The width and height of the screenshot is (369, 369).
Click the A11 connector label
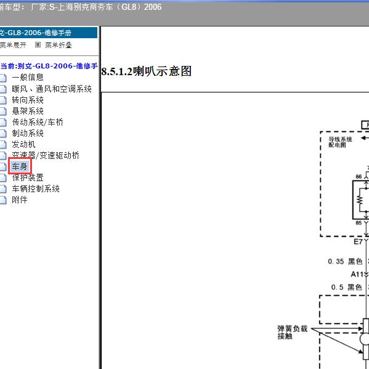click(x=357, y=274)
